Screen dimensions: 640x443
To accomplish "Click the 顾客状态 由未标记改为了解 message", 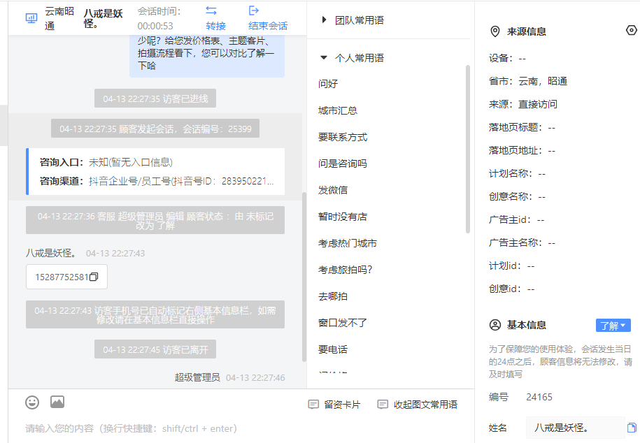I will (155, 221).
